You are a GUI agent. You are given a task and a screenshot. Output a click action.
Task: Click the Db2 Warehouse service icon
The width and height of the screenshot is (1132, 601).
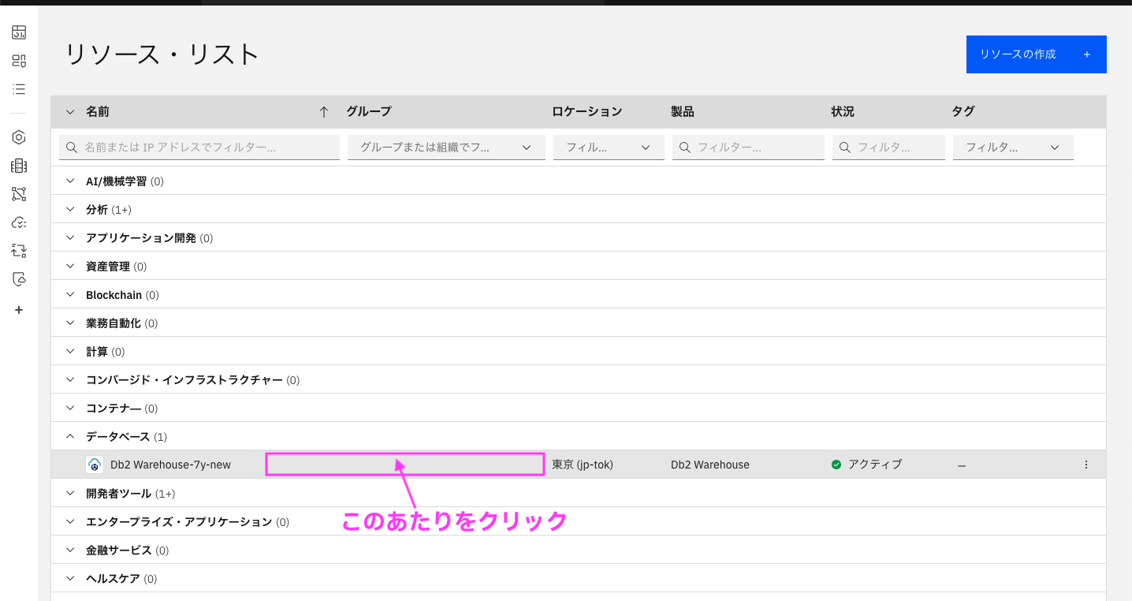click(x=95, y=465)
